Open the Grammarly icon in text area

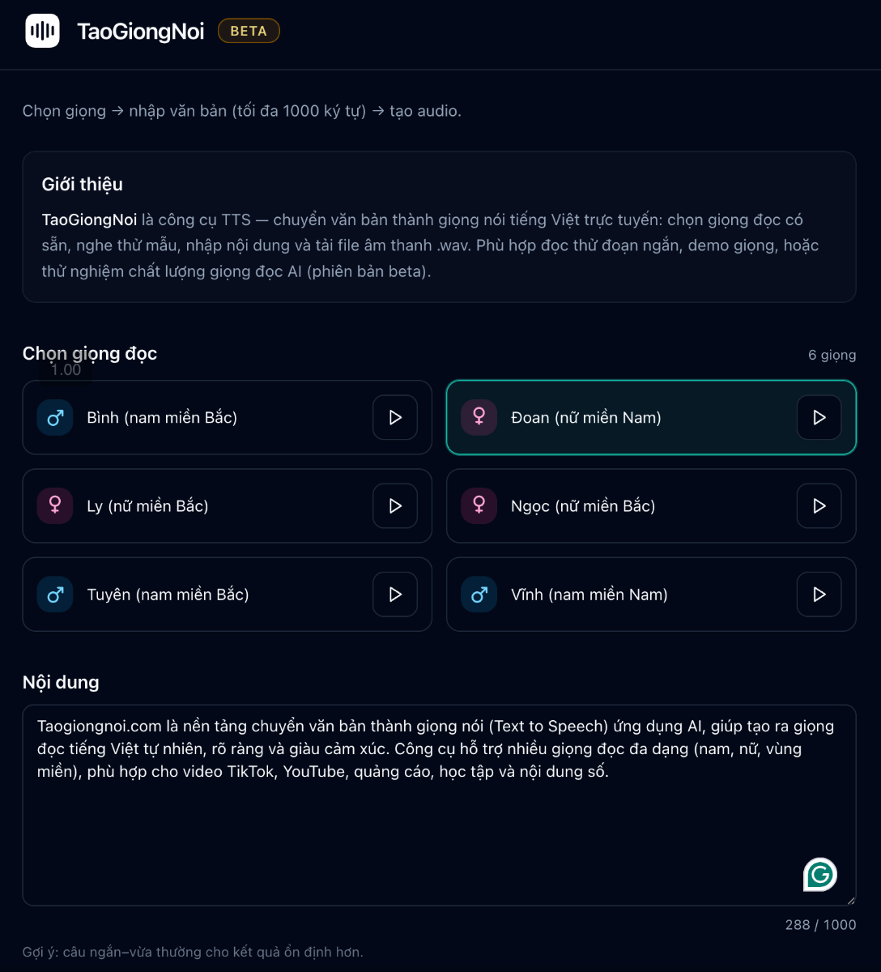pos(820,874)
